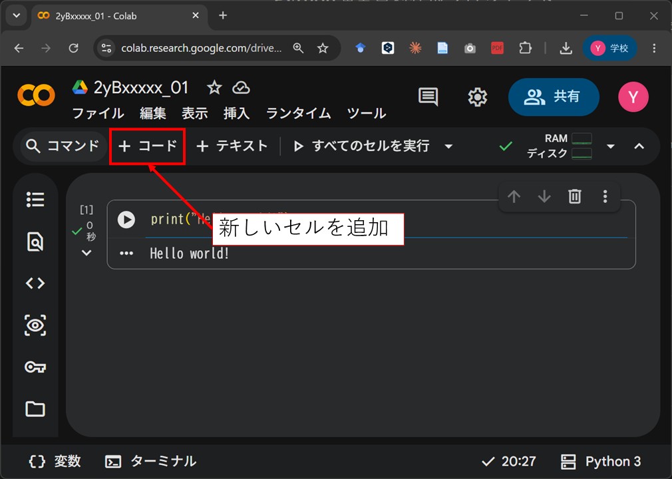Open the ツール menu
The image size is (672, 479).
(367, 113)
